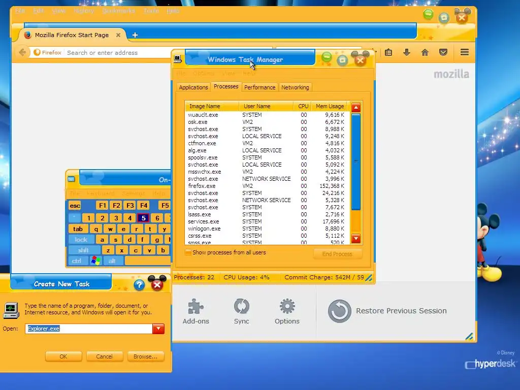Expand the Open combo box dropdown
Viewport: 520px width, 390px height.
(x=158, y=329)
